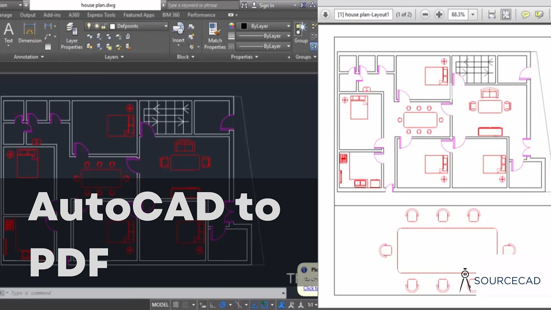
Task: Click the object color wheel icon
Action: coord(232,26)
